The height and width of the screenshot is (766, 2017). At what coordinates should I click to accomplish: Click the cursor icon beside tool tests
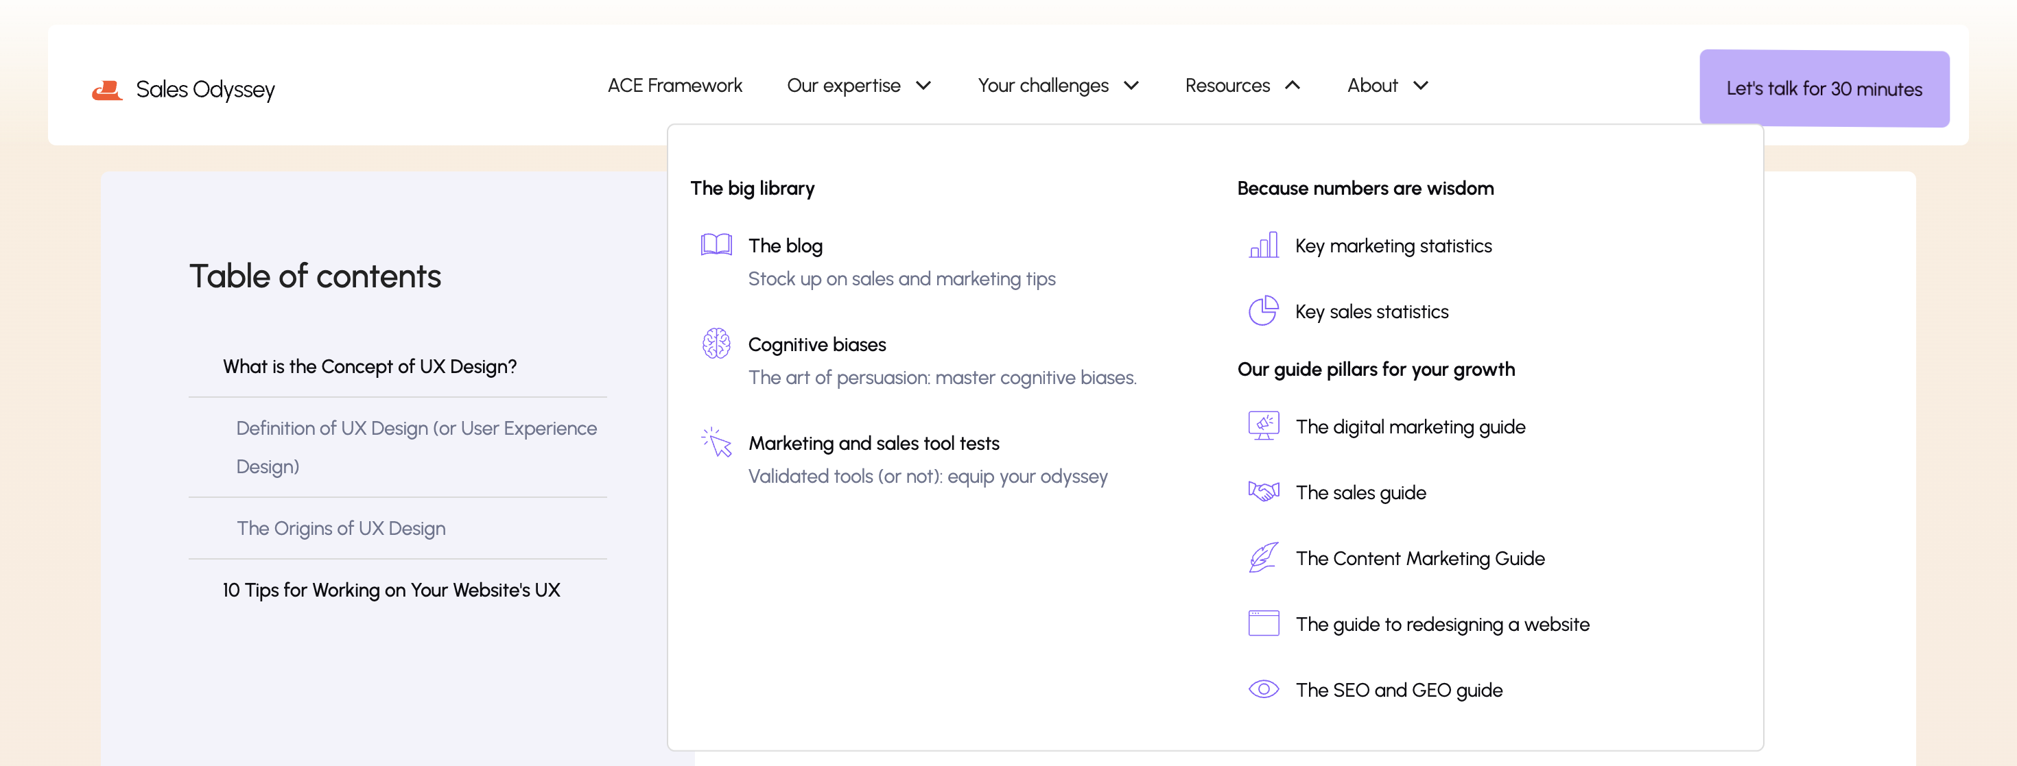pyautogui.click(x=716, y=442)
